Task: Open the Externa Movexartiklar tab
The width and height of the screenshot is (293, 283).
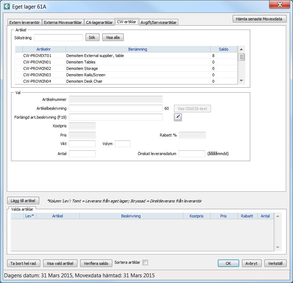Action: click(x=63, y=22)
